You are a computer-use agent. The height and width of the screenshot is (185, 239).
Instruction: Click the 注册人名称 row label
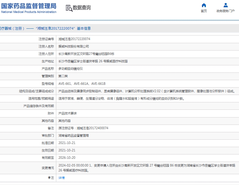(46, 47)
